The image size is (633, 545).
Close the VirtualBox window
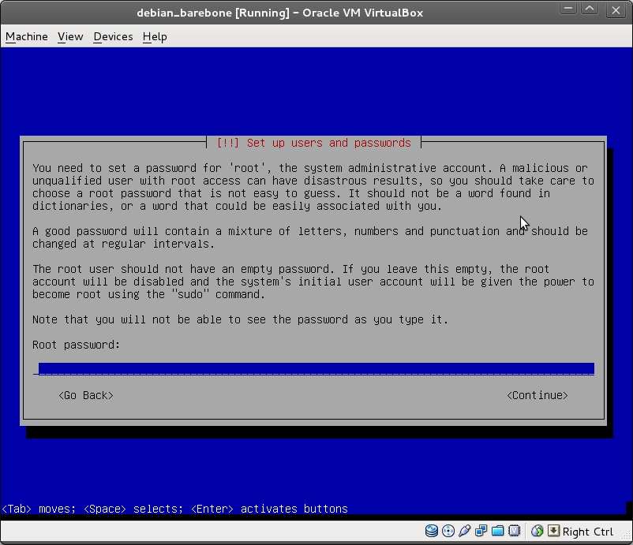click(616, 9)
